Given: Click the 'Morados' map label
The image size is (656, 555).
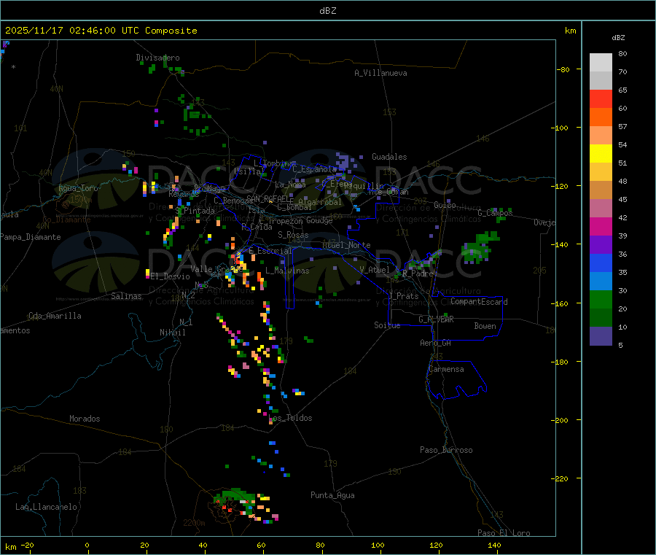Looking at the screenshot, I should (x=85, y=419).
